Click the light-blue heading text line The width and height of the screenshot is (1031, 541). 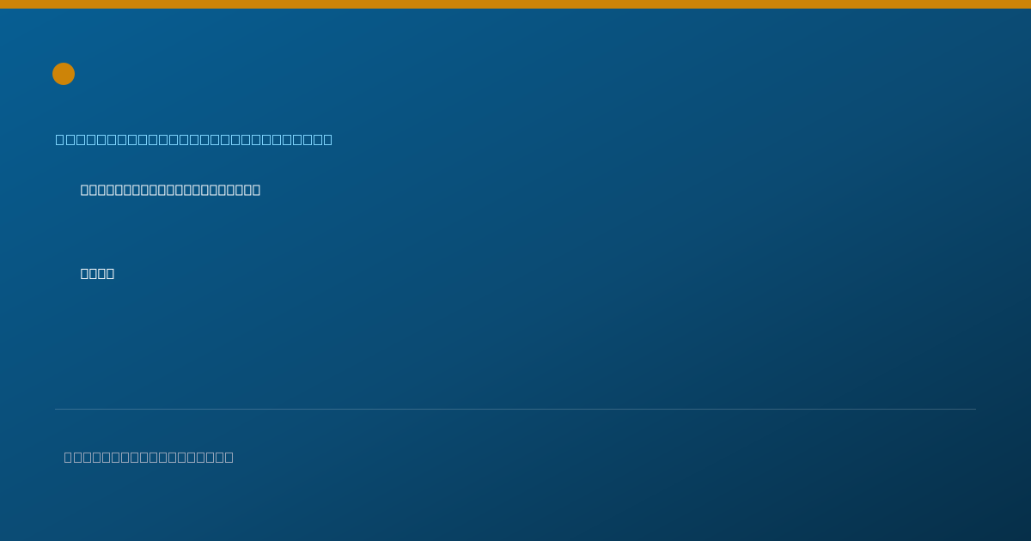click(x=194, y=139)
